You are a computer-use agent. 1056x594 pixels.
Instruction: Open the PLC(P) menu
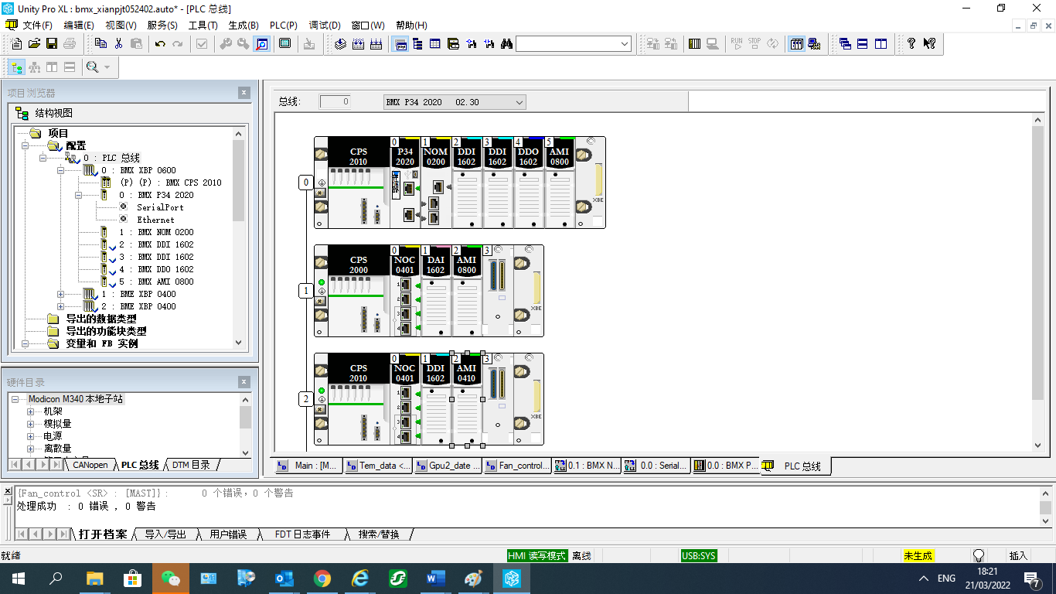(x=283, y=26)
